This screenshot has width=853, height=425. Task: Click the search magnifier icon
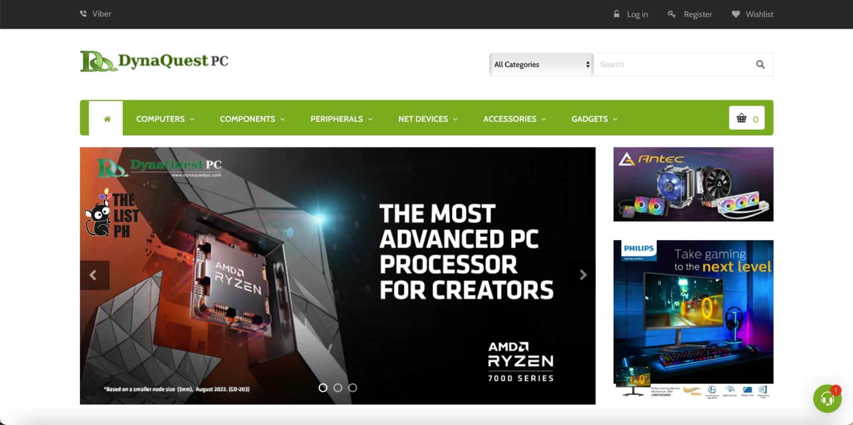[x=760, y=64]
